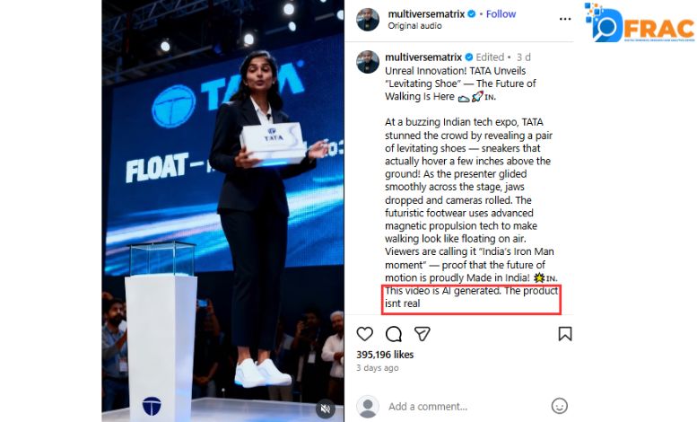Click your profile avatar beside comment box
The height and width of the screenshot is (422, 697).
[x=368, y=407]
